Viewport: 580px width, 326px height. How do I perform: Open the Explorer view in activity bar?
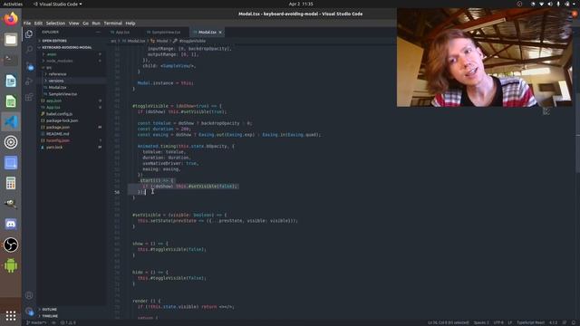click(x=29, y=34)
